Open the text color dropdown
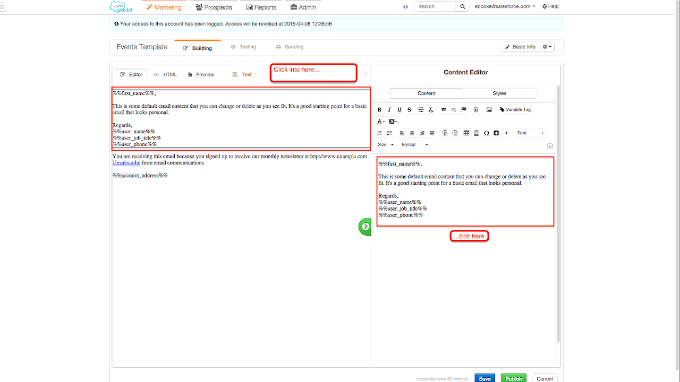Screen dimensions: 680x382 [x=381, y=121]
